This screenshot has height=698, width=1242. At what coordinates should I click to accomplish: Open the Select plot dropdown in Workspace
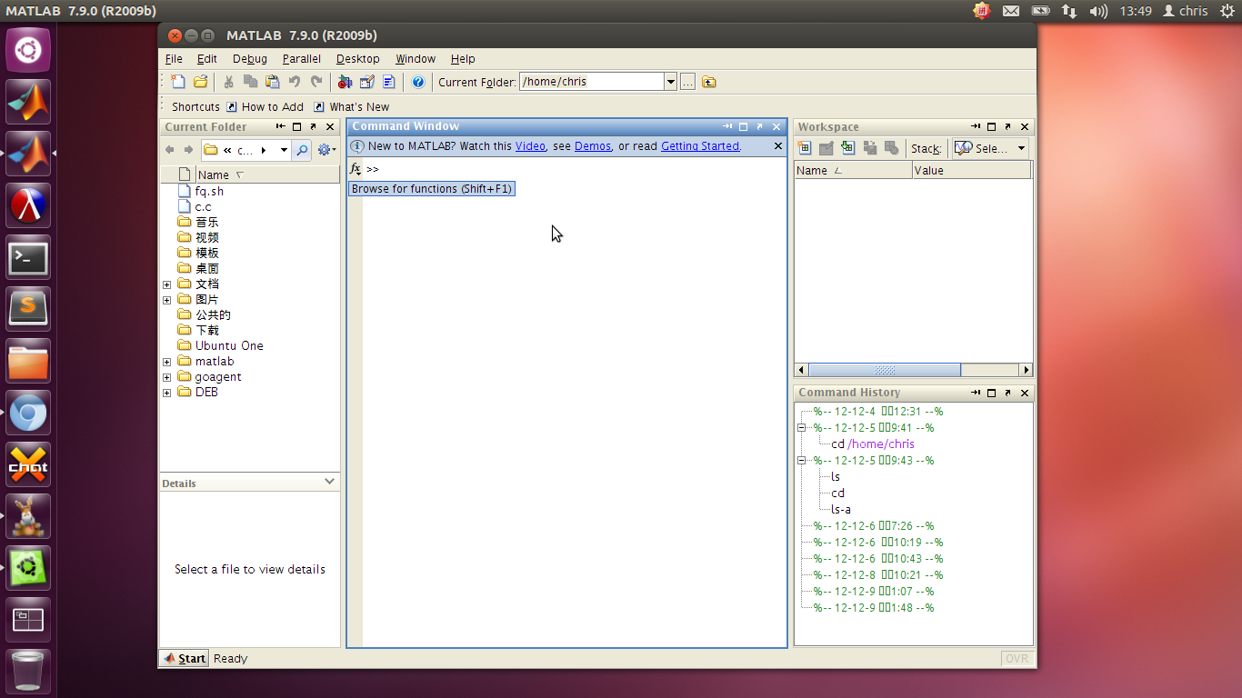coord(990,148)
